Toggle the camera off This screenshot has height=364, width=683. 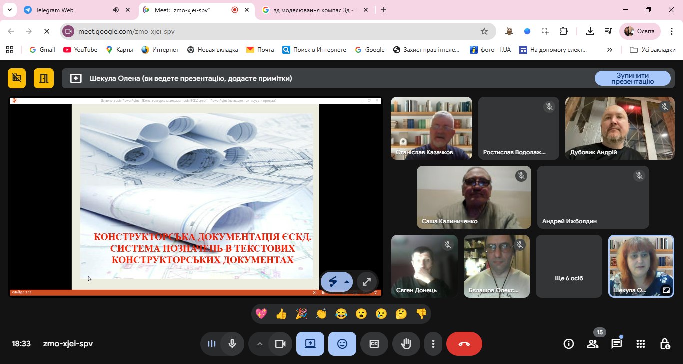click(280, 344)
